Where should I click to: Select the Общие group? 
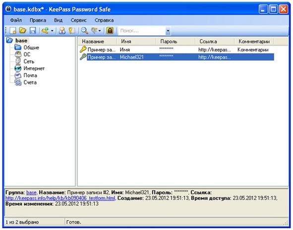(31, 47)
